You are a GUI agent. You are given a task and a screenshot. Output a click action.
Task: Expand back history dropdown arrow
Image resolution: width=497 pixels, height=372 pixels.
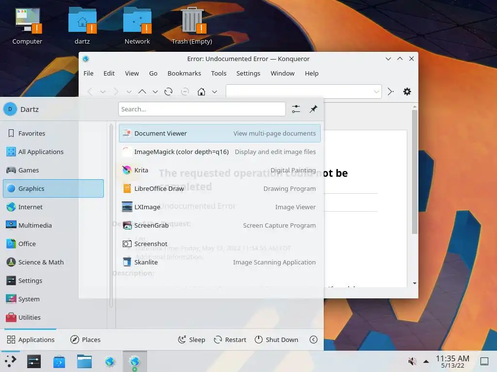103,92
